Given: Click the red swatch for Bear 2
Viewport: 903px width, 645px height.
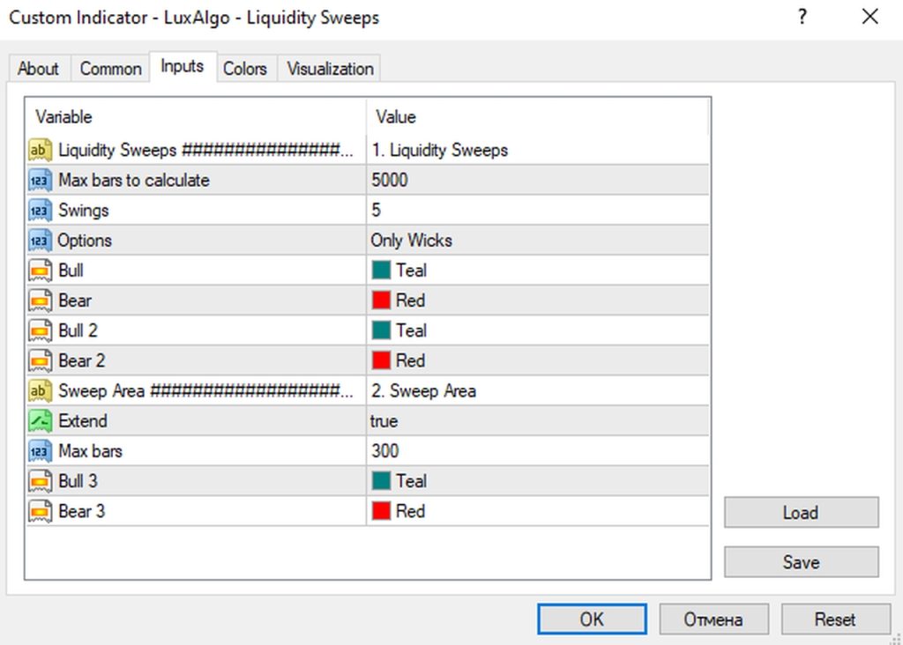Looking at the screenshot, I should [381, 360].
